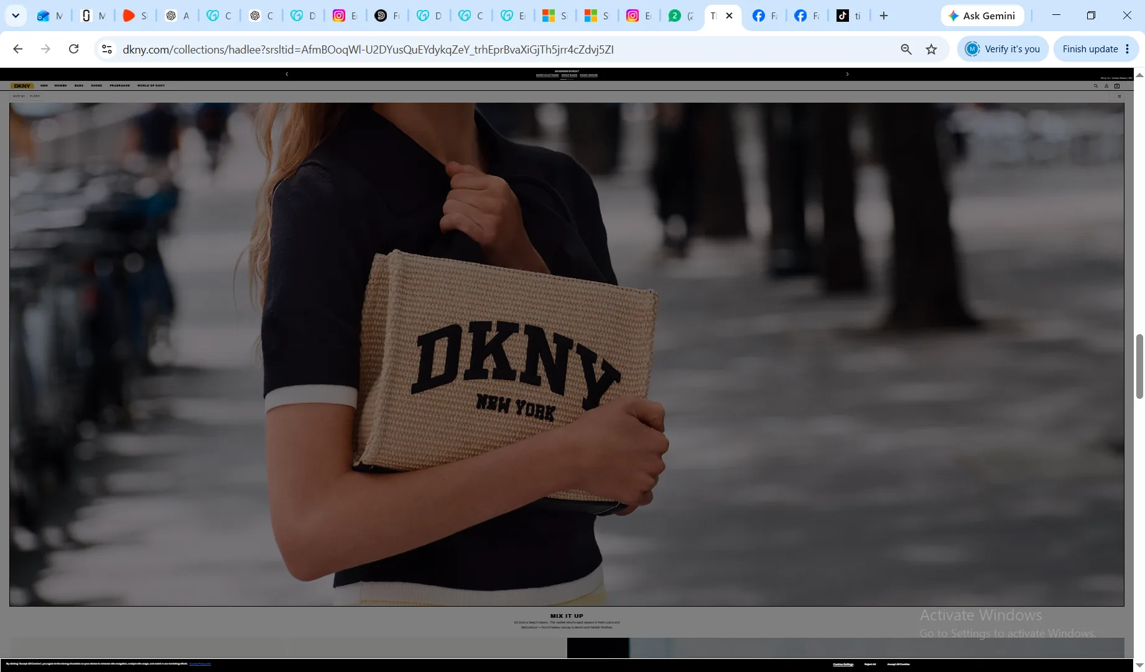
Task: Open the tab search dropdown arrow
Action: tap(16, 16)
